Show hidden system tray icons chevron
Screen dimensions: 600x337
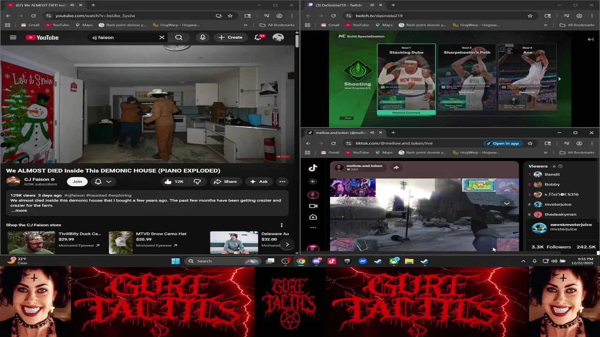[523, 261]
